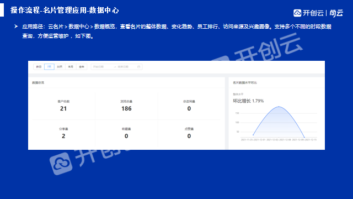Click the 2021-12-09~2021-12-15 axis label

click(x=304, y=140)
